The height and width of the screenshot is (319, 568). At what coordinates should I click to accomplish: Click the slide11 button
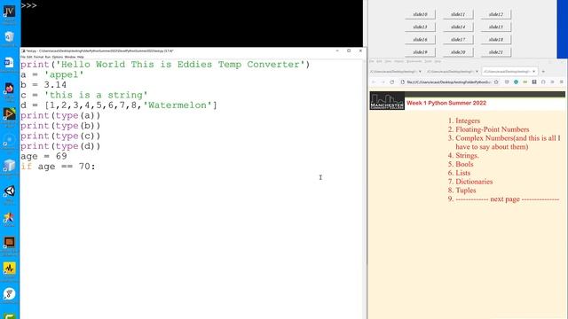[458, 14]
